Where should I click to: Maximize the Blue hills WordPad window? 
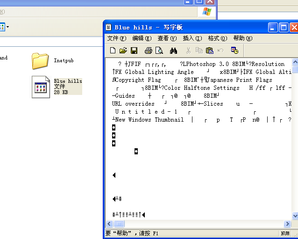[284, 28]
